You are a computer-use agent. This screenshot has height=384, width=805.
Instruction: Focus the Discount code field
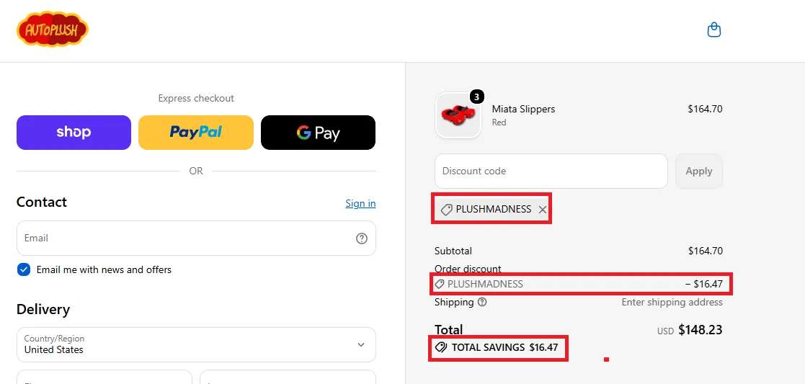pyautogui.click(x=551, y=171)
